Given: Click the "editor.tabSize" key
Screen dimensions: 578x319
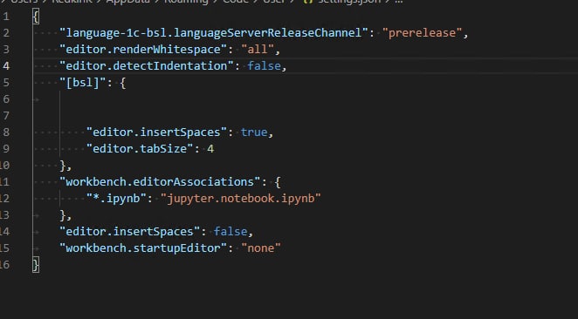Looking at the screenshot, I should coord(140,149).
